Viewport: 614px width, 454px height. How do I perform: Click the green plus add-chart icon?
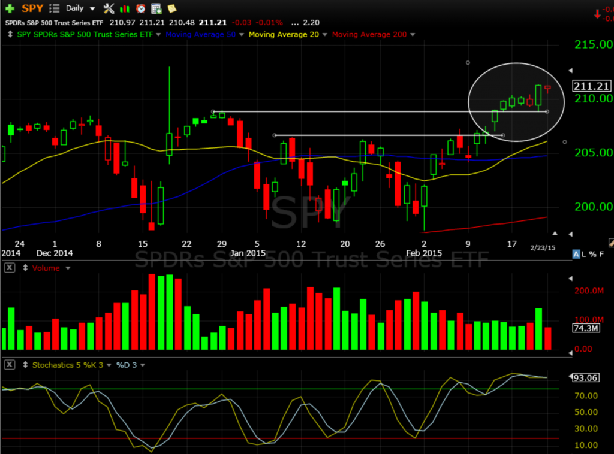(x=10, y=8)
